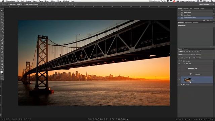
Task: Collapse the Example layer group
Action: click(x=182, y=61)
